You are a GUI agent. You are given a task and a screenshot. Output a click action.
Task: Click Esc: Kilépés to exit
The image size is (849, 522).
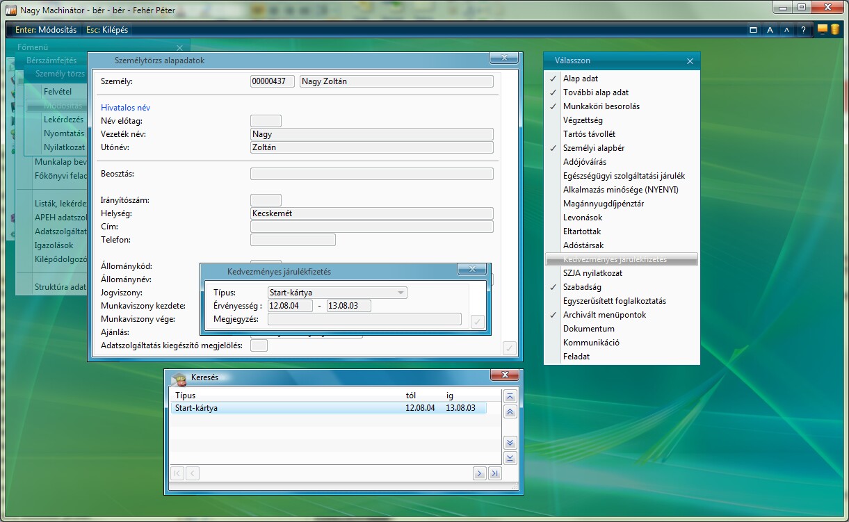107,30
